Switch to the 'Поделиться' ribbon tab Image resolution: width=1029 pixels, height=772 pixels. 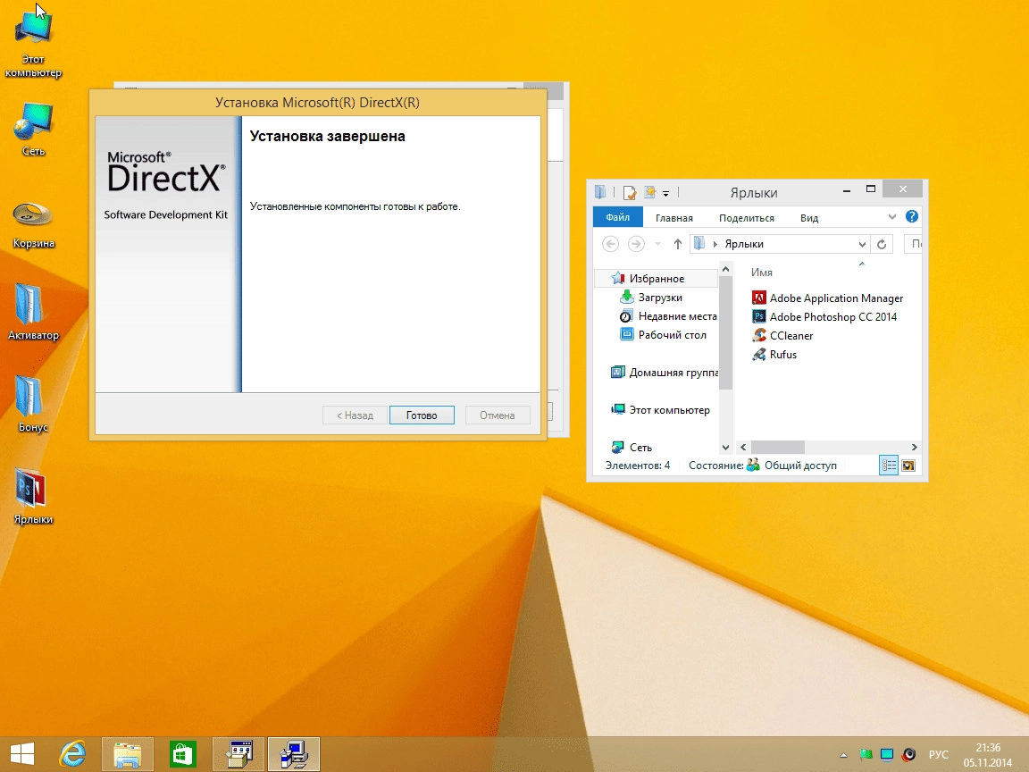[746, 217]
